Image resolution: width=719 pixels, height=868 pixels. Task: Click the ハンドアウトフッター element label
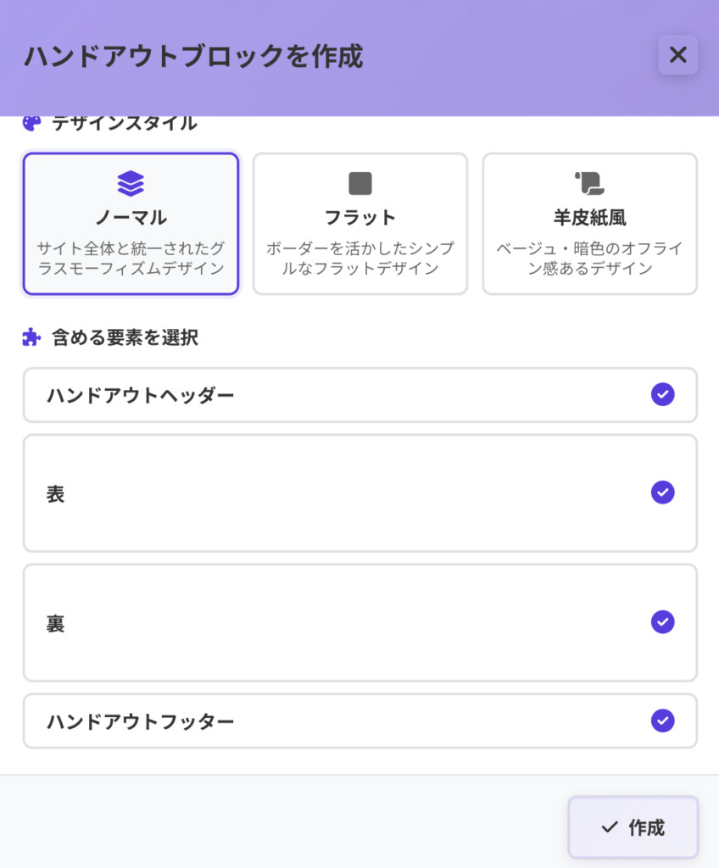[x=141, y=722]
